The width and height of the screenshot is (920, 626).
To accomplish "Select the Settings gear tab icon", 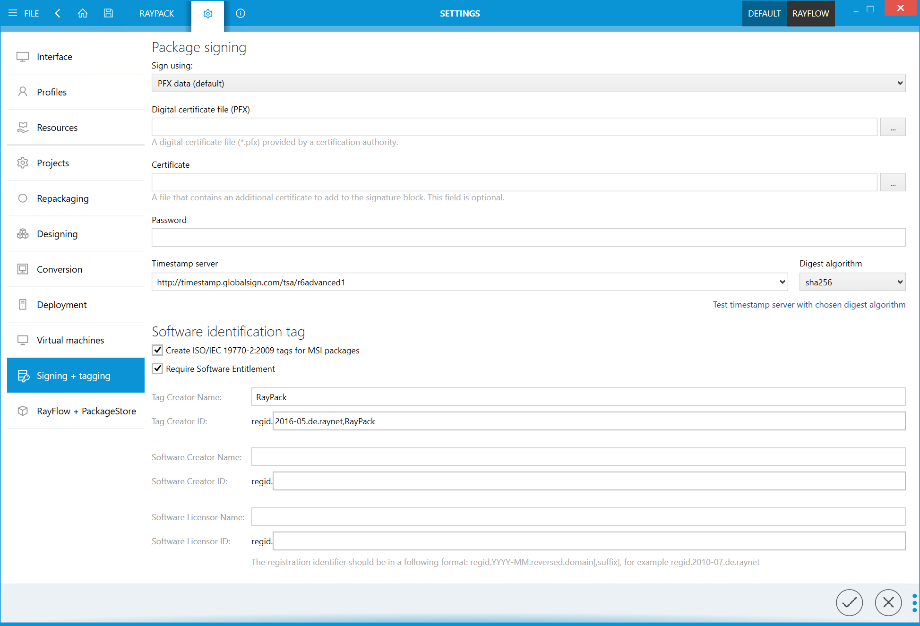I will coord(208,14).
